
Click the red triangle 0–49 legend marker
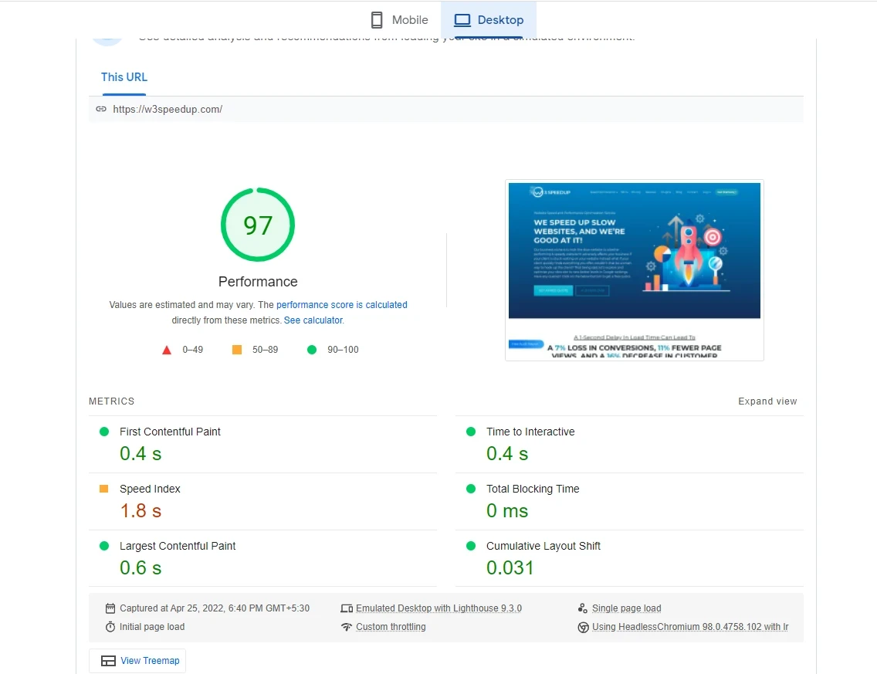tap(167, 350)
